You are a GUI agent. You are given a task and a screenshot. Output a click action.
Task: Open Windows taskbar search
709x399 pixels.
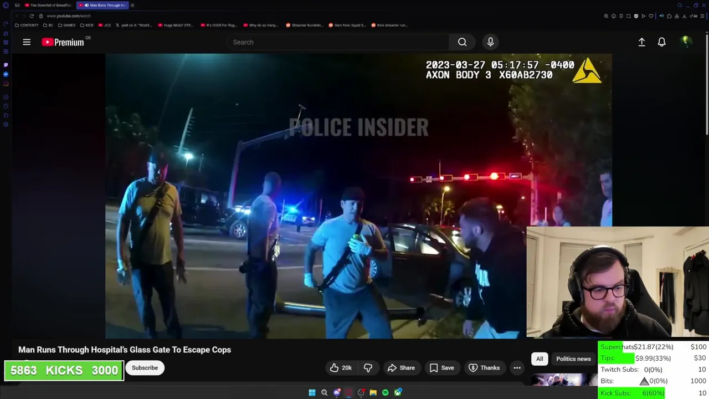(x=324, y=393)
